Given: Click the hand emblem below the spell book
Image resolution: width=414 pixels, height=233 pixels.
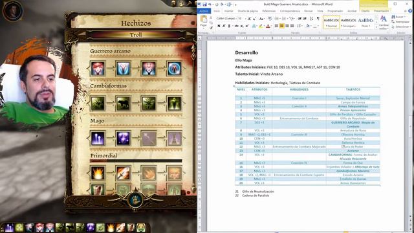Looking at the screenshot, I should (135, 200).
